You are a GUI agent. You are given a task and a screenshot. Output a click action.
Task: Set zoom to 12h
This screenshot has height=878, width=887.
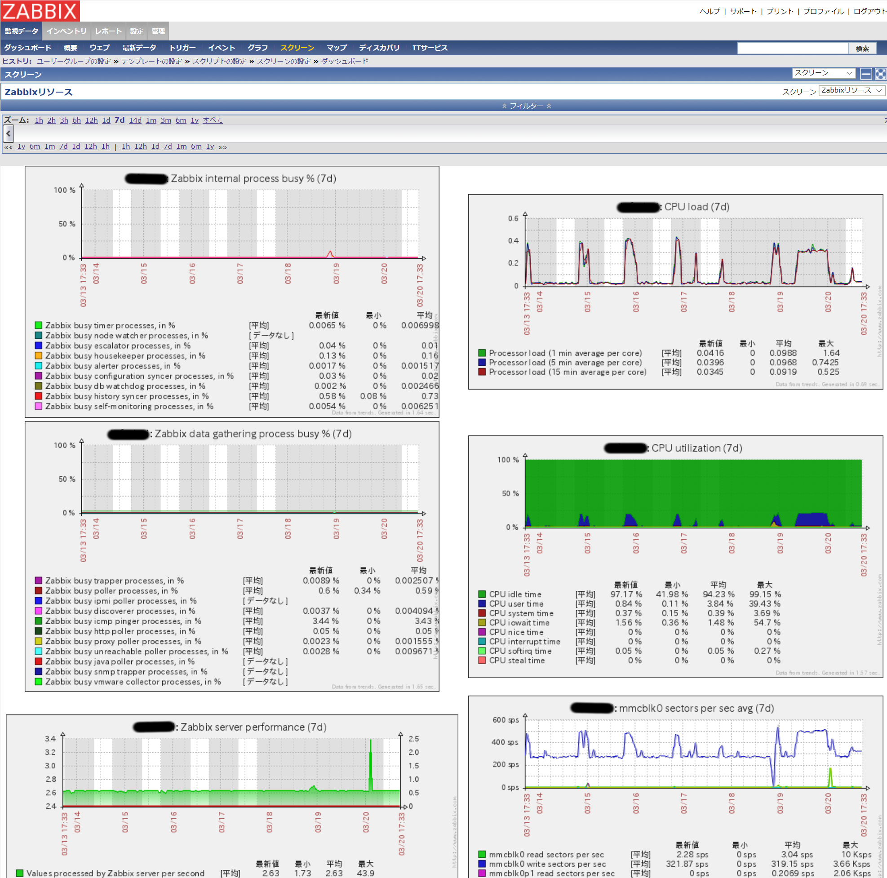[x=91, y=120]
